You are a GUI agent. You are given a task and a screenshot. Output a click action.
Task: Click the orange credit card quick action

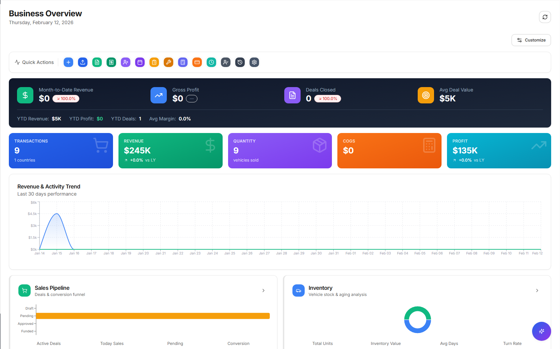197,62
